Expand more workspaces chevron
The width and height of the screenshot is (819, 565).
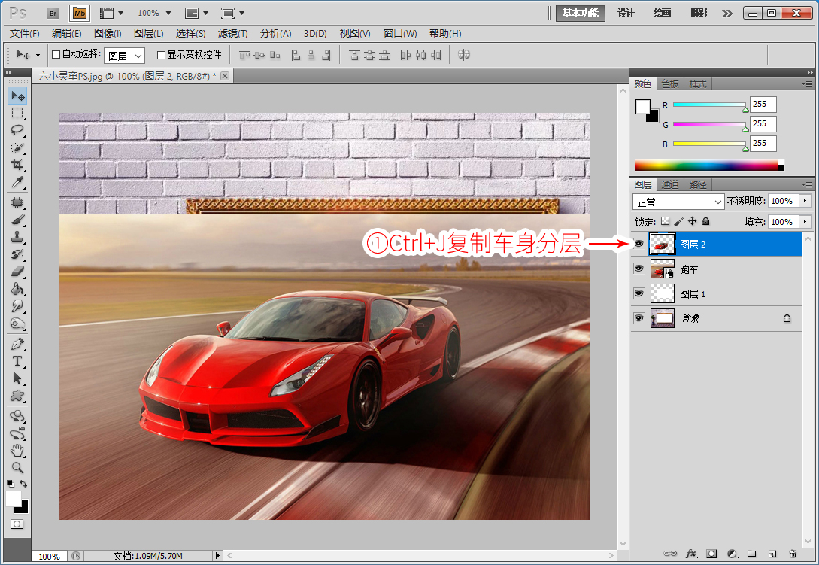coord(727,14)
